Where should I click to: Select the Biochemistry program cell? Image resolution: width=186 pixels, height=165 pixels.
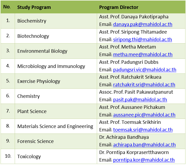point(32,21)
